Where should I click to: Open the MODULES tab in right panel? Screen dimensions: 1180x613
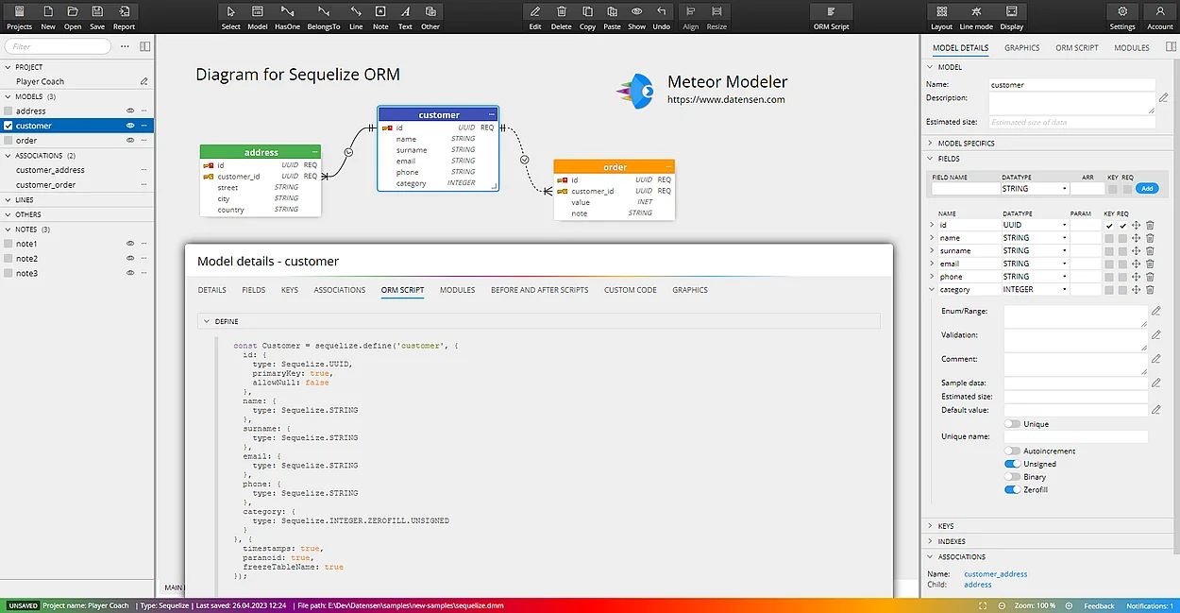click(1132, 47)
